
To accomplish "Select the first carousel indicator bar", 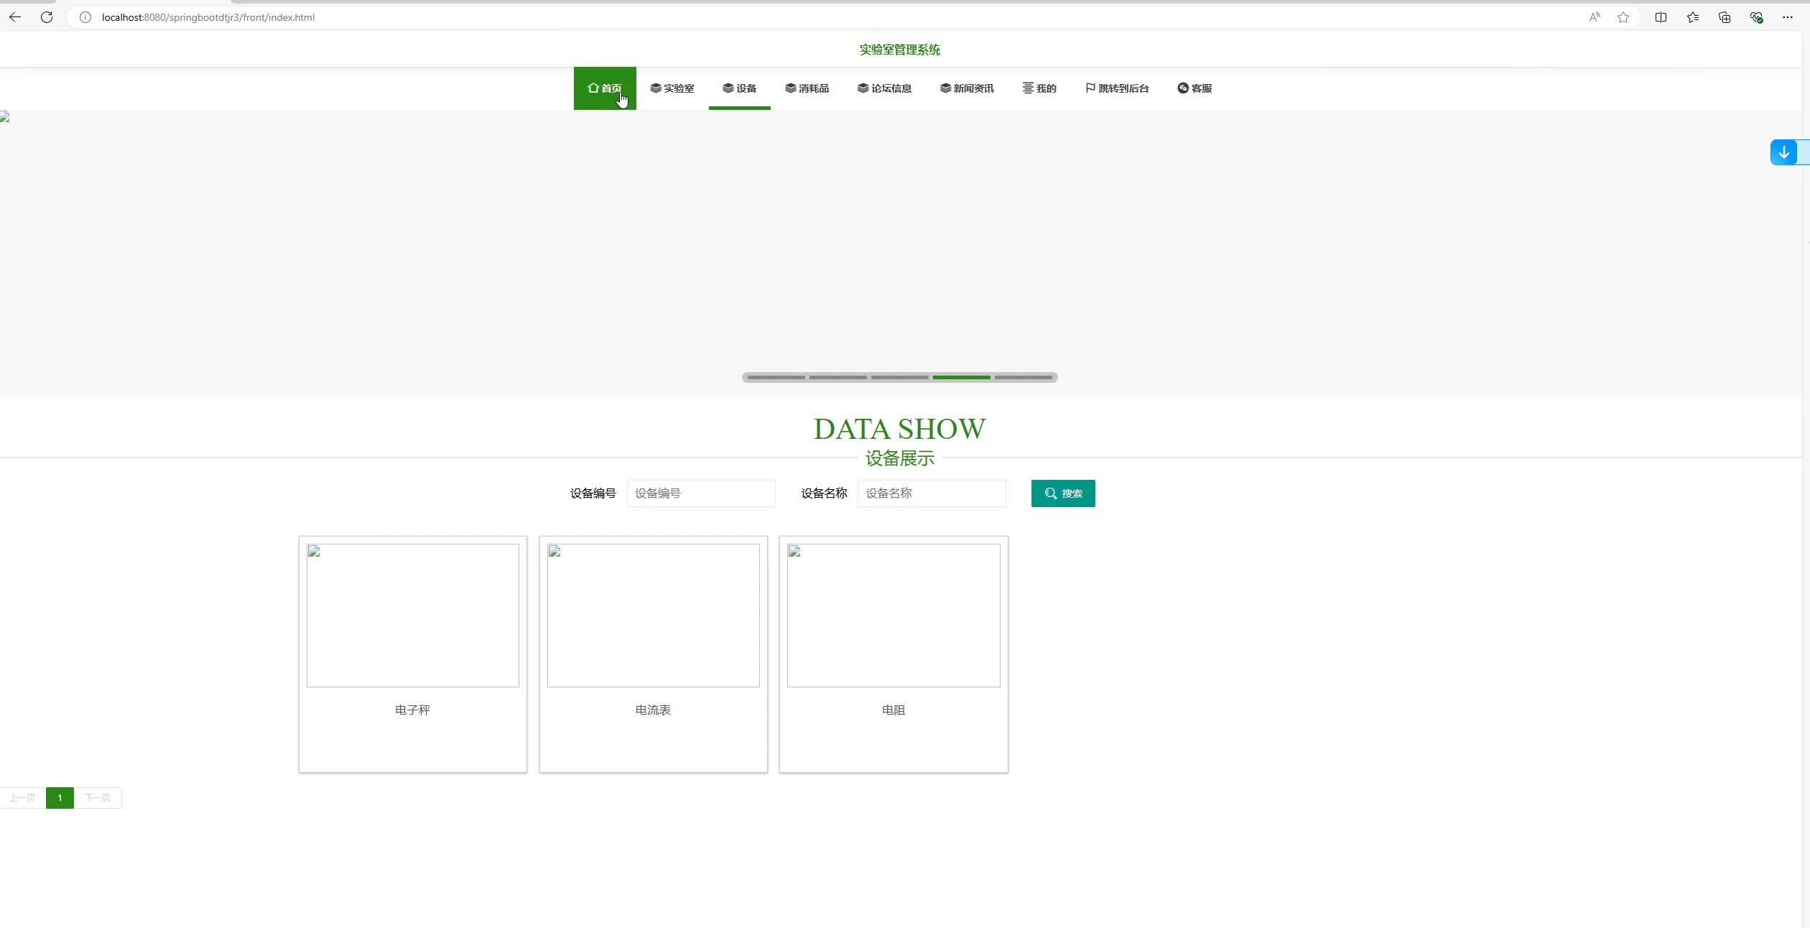I will point(776,377).
